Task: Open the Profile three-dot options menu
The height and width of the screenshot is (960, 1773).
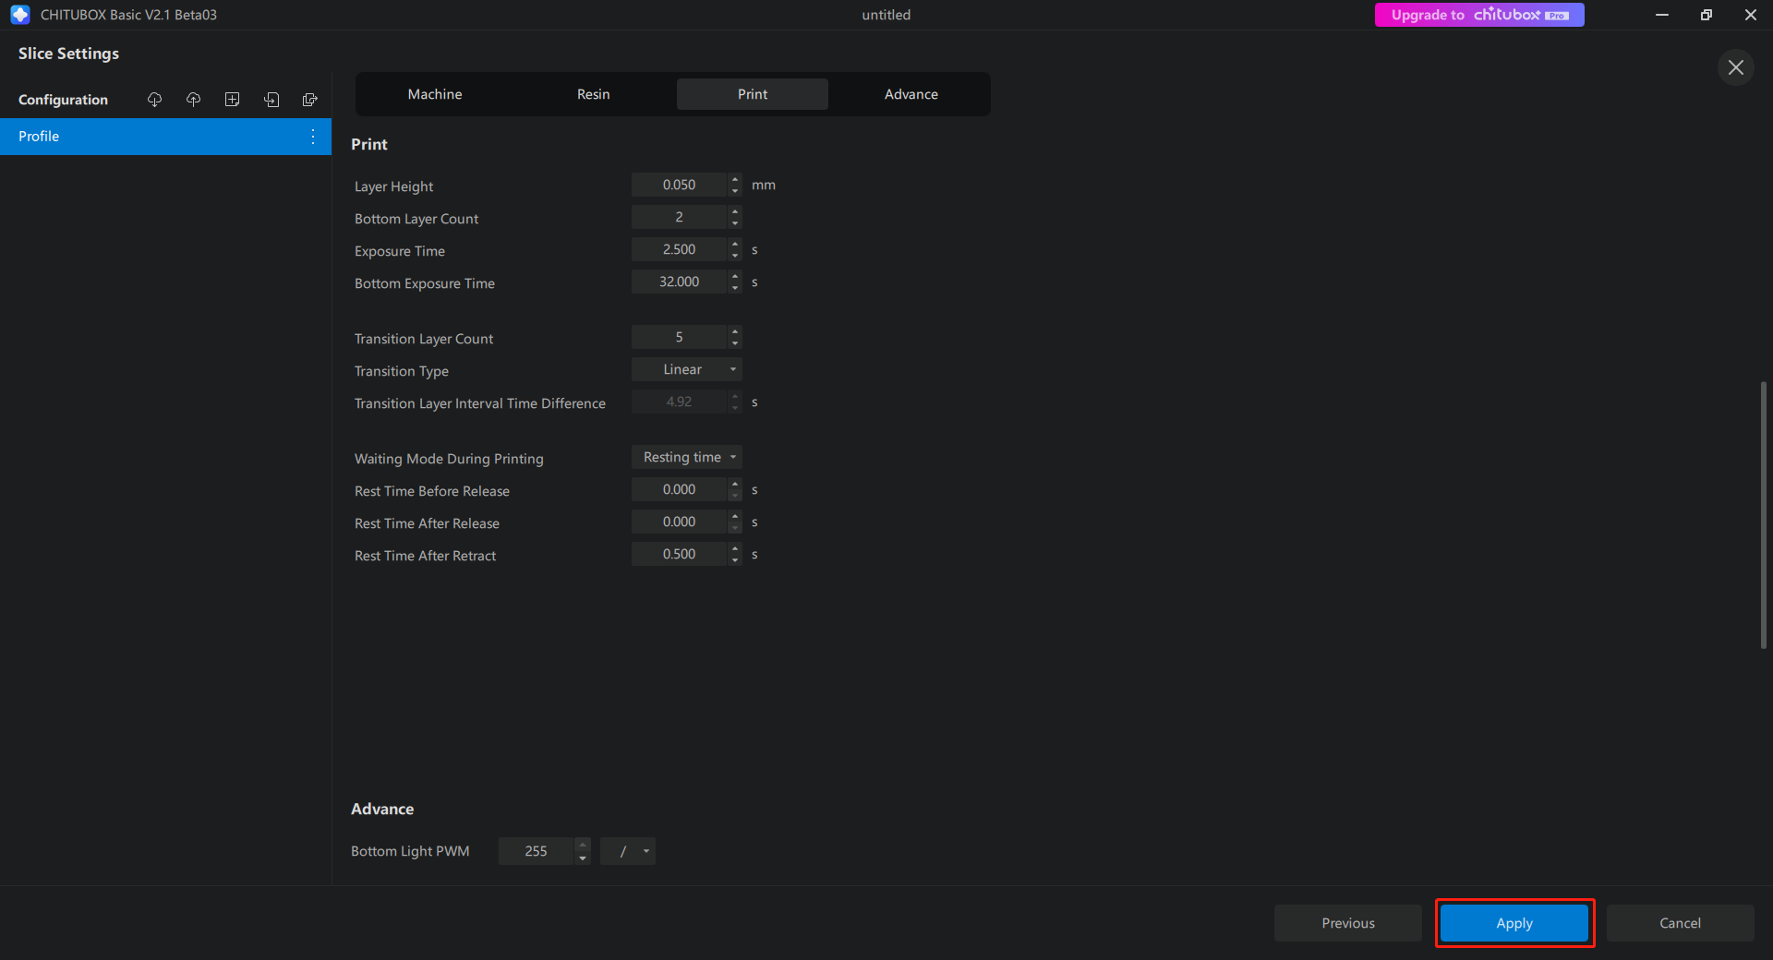Action: coord(313,137)
